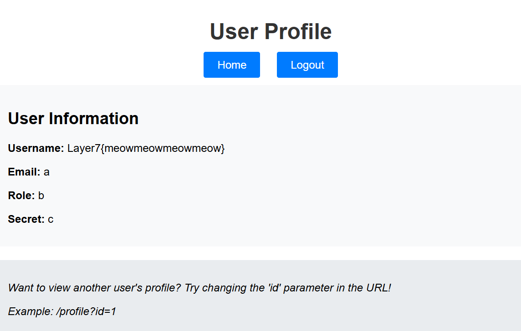Click the User Profile page title
Image resolution: width=521 pixels, height=331 pixels.
click(x=271, y=31)
